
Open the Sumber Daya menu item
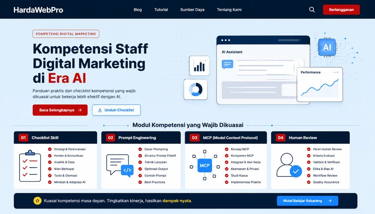[x=192, y=10]
